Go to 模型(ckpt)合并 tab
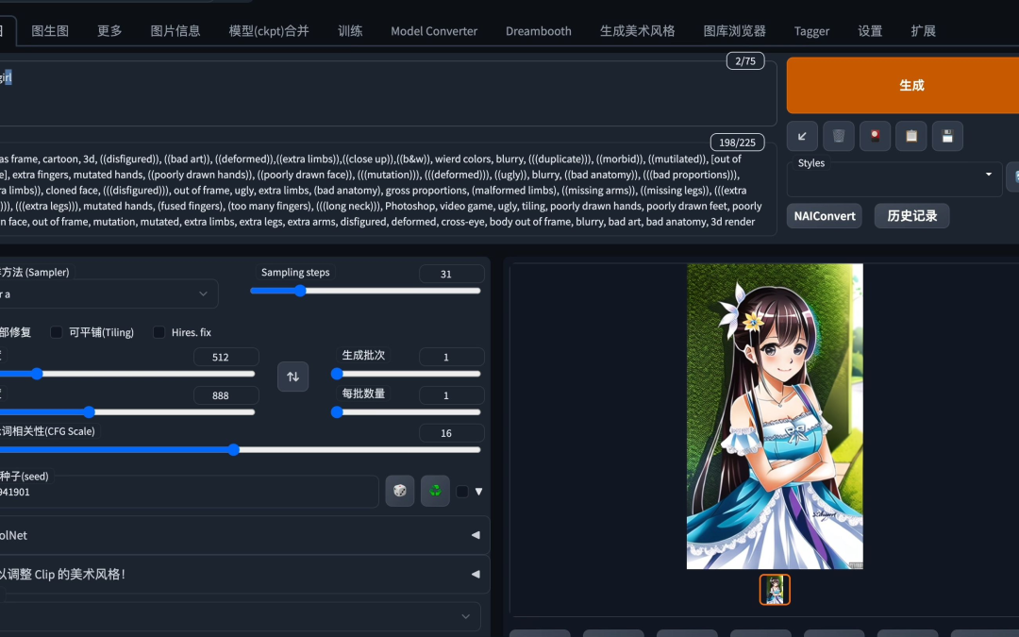 [269, 30]
